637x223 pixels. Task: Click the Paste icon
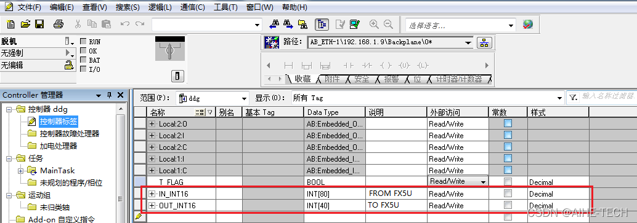106,25
